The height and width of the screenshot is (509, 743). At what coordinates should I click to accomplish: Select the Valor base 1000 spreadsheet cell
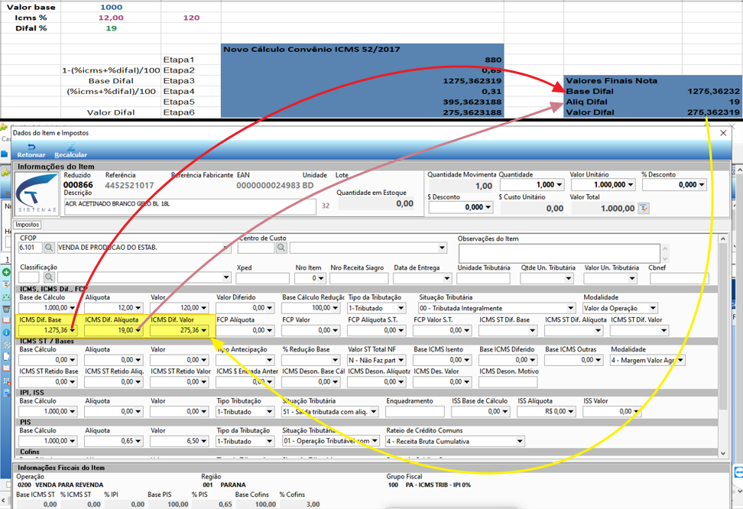tap(111, 7)
